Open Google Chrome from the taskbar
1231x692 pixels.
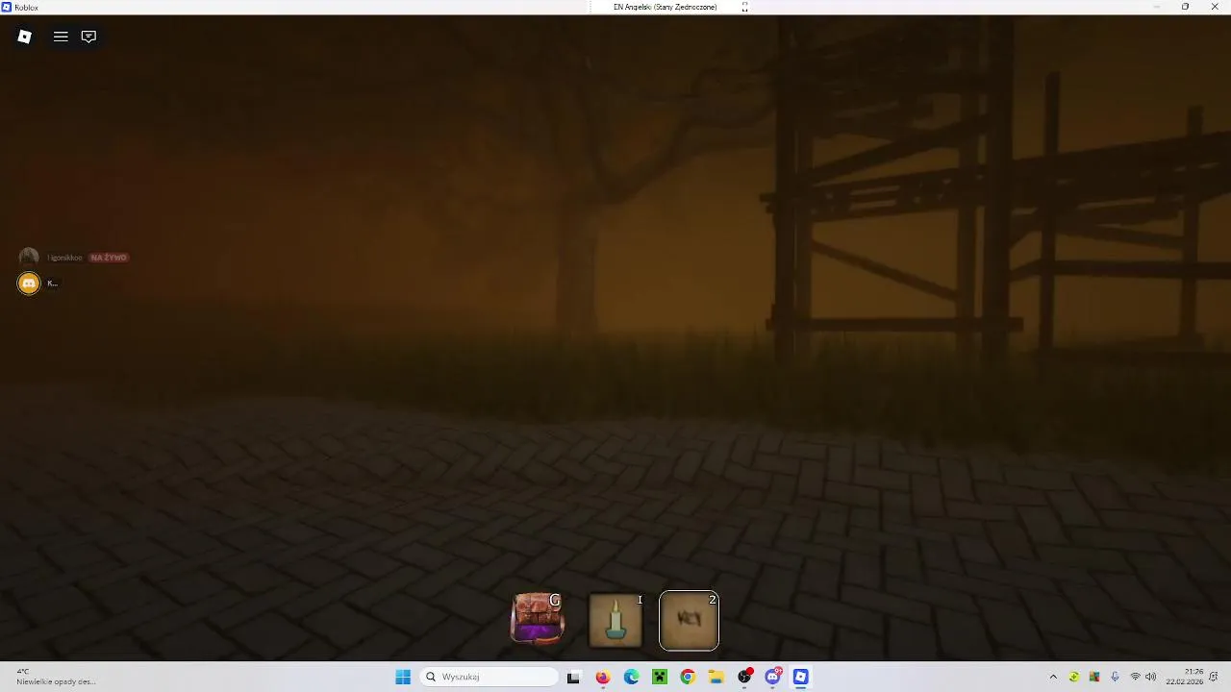pyautogui.click(x=688, y=677)
